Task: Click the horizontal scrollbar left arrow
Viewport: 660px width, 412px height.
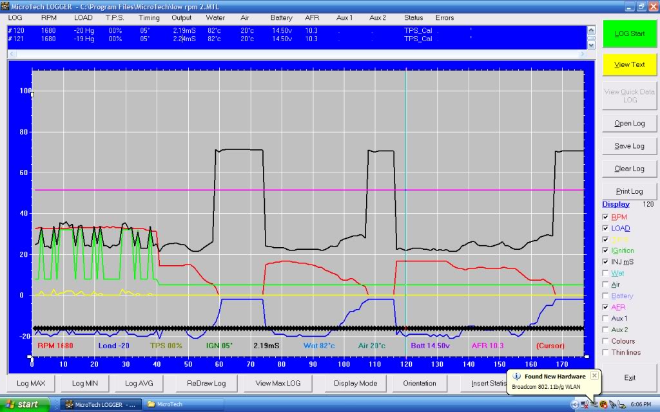Action: click(x=12, y=54)
